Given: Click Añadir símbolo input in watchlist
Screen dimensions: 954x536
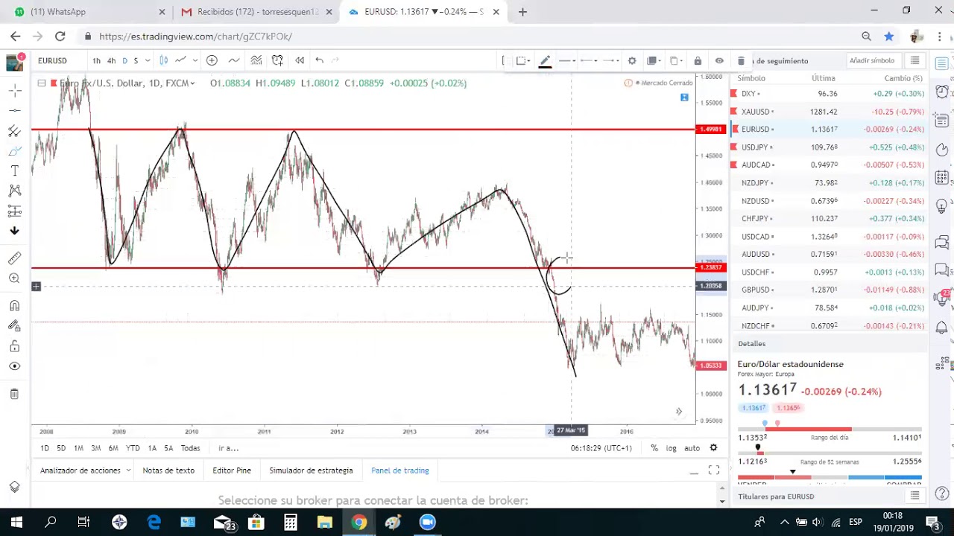Looking at the screenshot, I should click(x=871, y=61).
